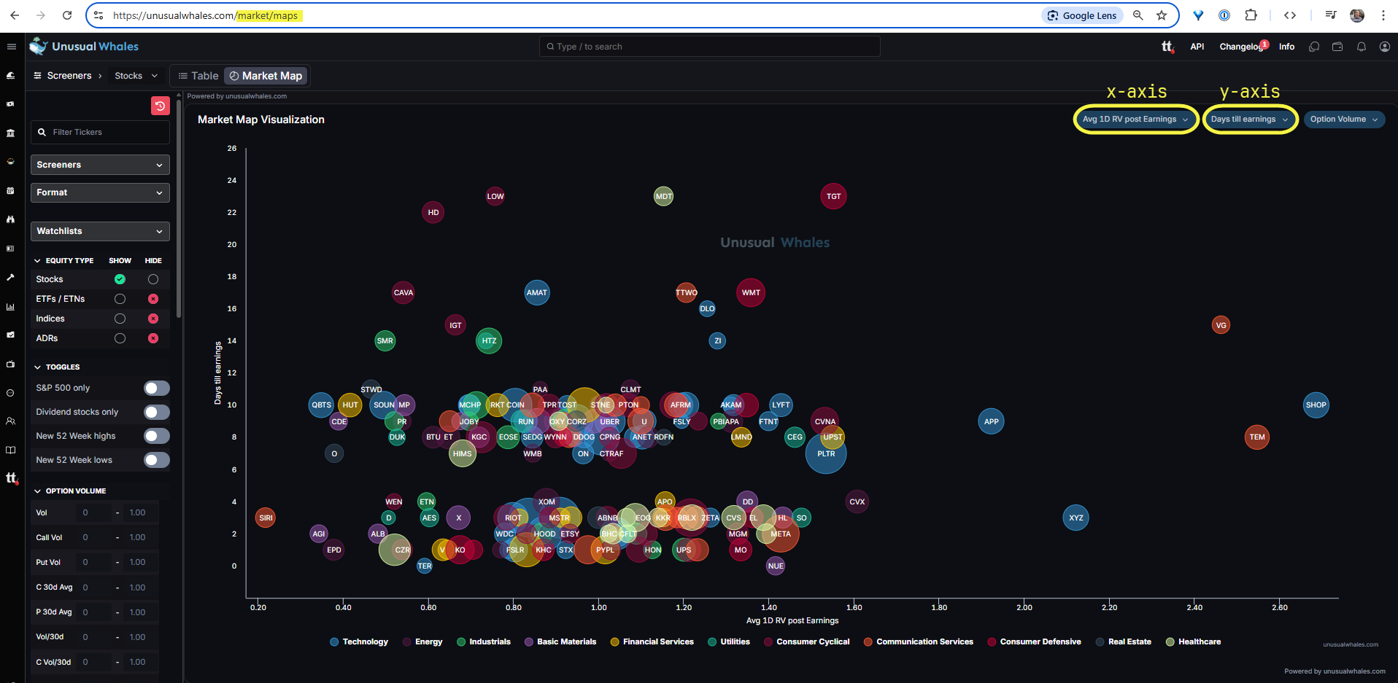The height and width of the screenshot is (683, 1398).
Task: Click the tt icon in left sidebar
Action: pos(12,478)
